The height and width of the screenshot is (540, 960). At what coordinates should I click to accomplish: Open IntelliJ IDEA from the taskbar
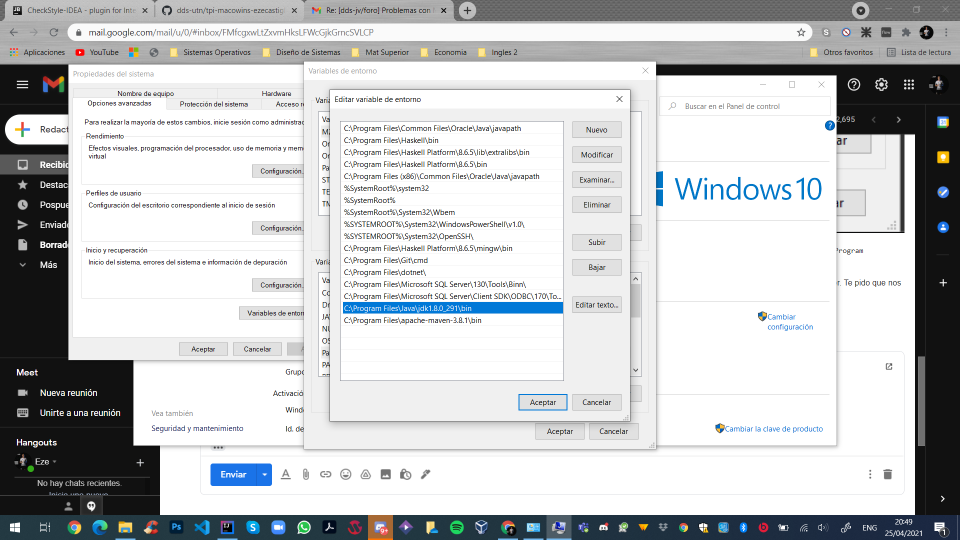click(x=227, y=527)
